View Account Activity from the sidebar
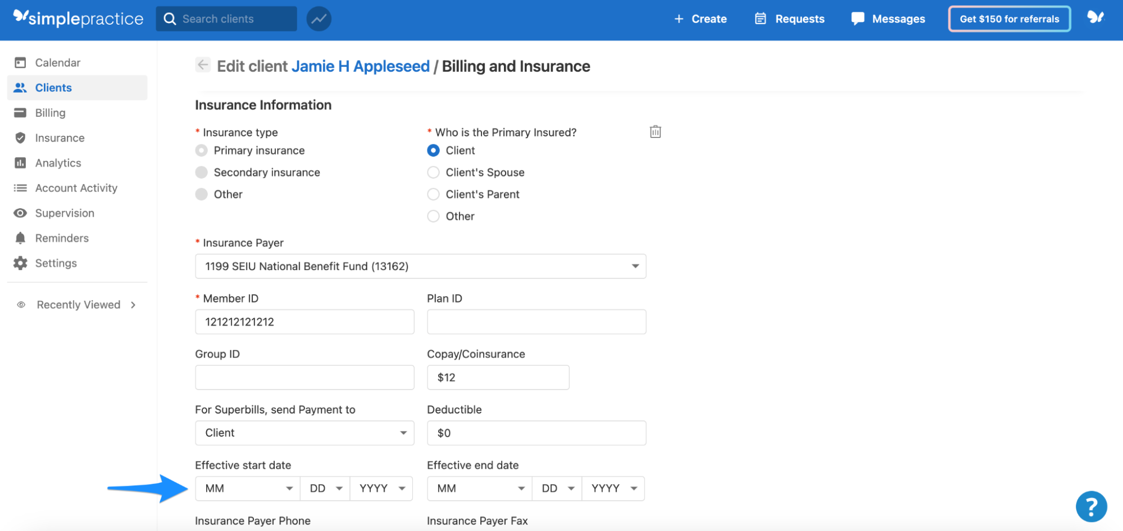 tap(76, 187)
